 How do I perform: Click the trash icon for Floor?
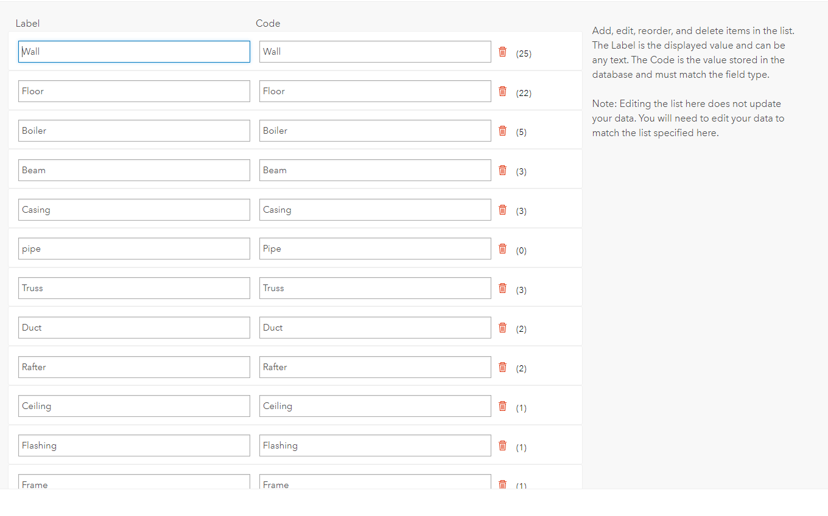click(502, 91)
